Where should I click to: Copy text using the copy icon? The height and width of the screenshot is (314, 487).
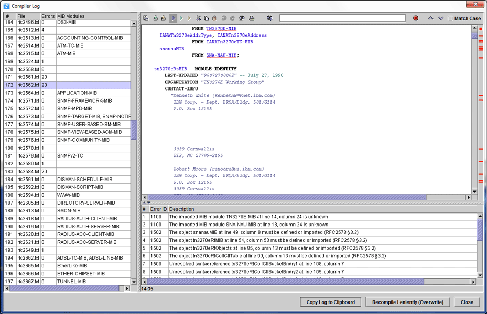pyautogui.click(x=207, y=18)
